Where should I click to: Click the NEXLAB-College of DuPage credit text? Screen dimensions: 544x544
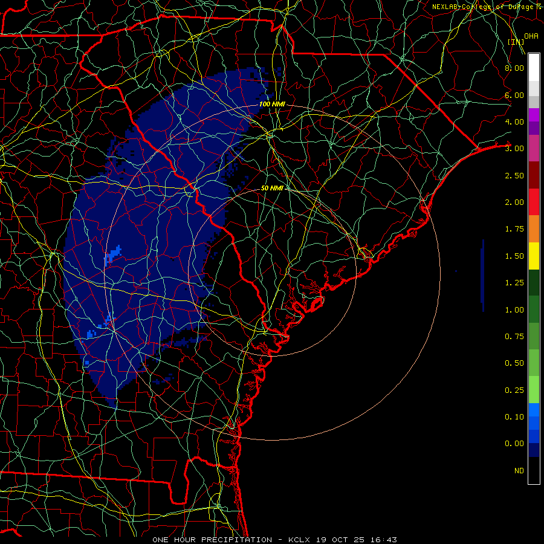click(x=487, y=7)
